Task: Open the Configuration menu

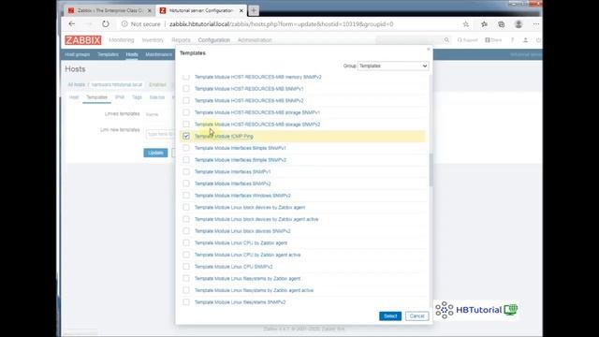Action: (x=214, y=40)
